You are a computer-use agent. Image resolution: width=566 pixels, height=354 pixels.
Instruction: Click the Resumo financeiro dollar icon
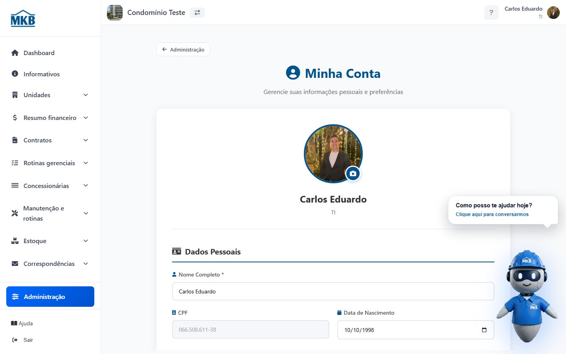coord(15,118)
